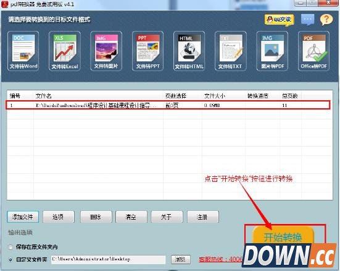Click the 0.09MB file size cell

(212, 105)
